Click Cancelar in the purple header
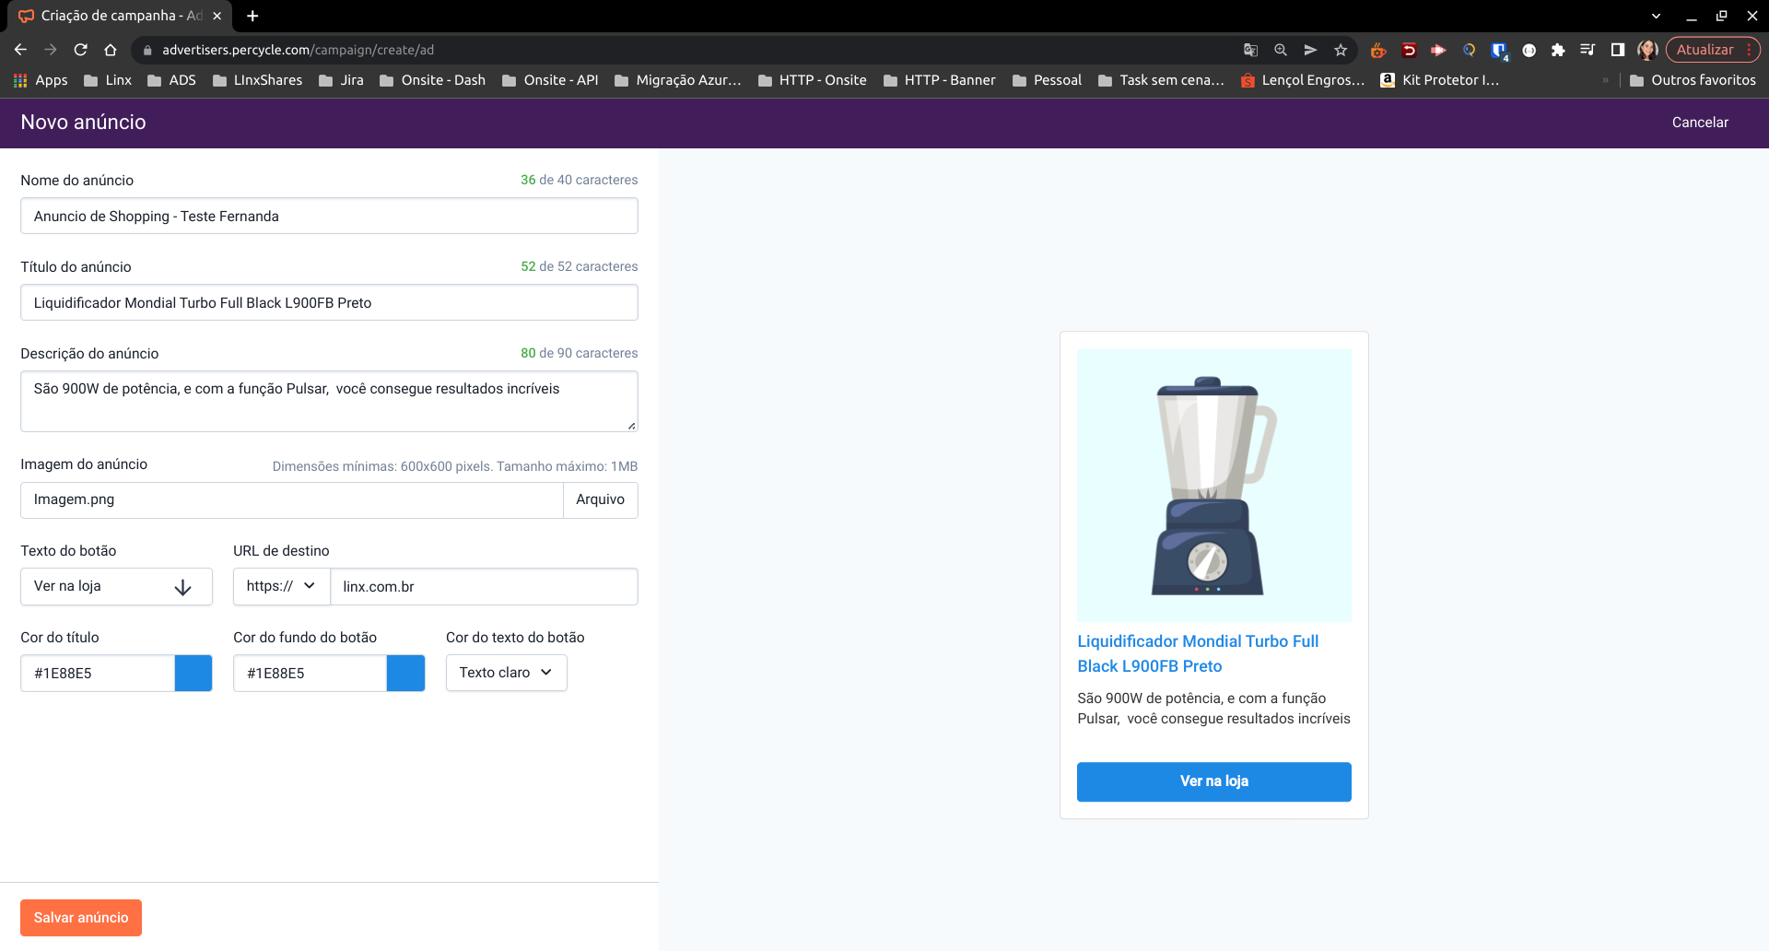The image size is (1769, 951). (1700, 123)
